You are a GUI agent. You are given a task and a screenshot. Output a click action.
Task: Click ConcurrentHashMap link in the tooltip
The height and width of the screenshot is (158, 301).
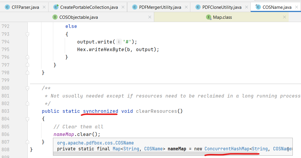(x=227, y=149)
